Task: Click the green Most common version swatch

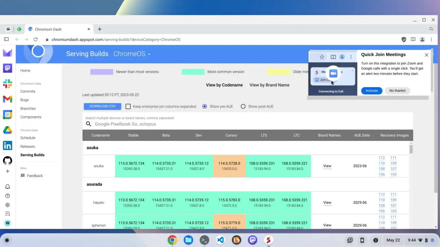Action: 193,72
